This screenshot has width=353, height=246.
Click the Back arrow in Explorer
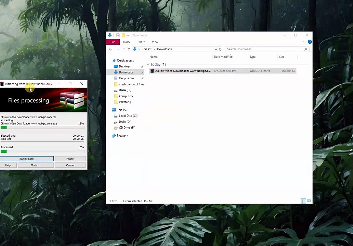pos(110,49)
